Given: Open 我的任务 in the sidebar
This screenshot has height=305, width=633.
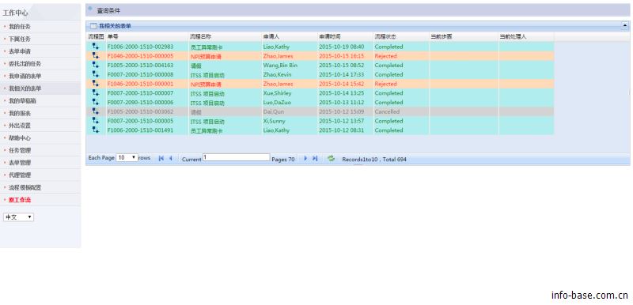Looking at the screenshot, I should pyautogui.click(x=19, y=27).
